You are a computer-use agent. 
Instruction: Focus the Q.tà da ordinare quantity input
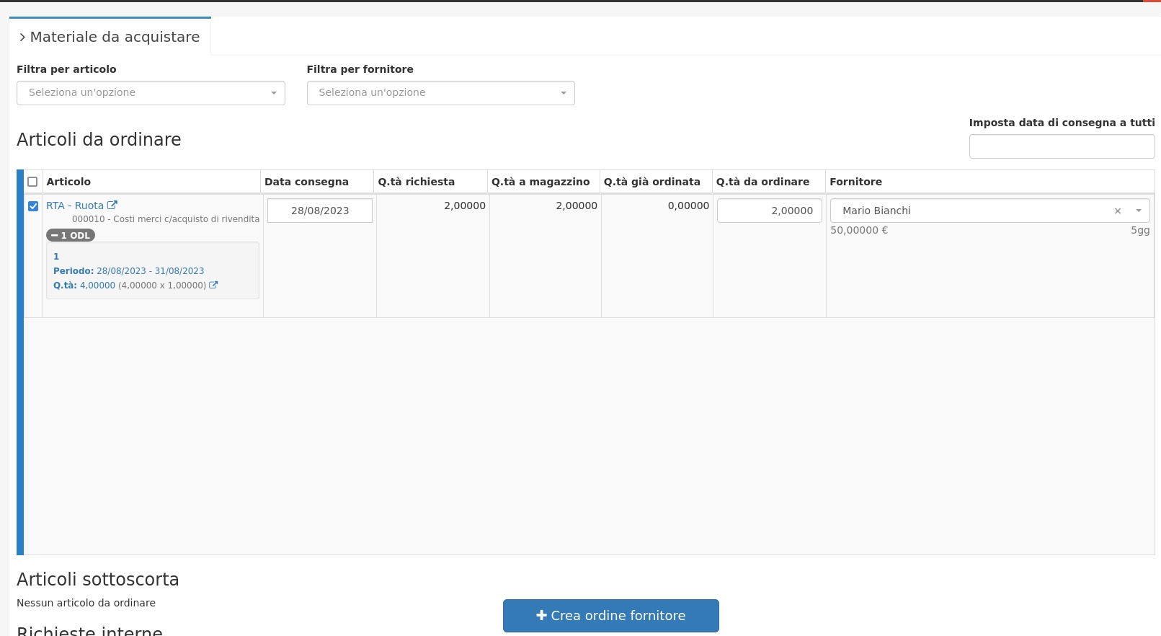(769, 211)
